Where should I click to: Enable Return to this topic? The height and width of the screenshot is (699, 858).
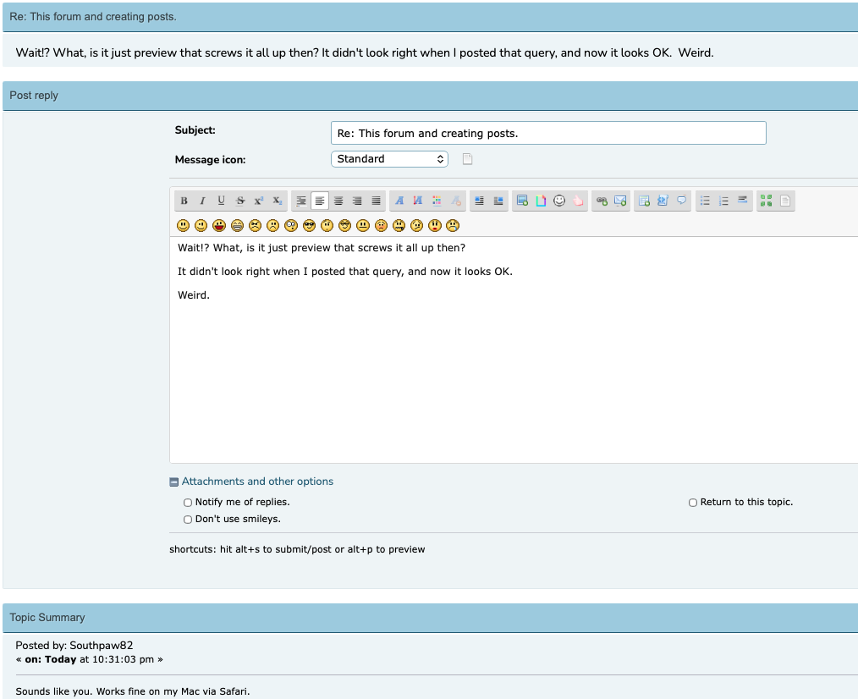tap(693, 503)
